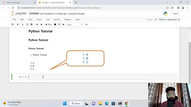Reload the page in Chrome
The width and height of the screenshot is (191, 107).
13,8
